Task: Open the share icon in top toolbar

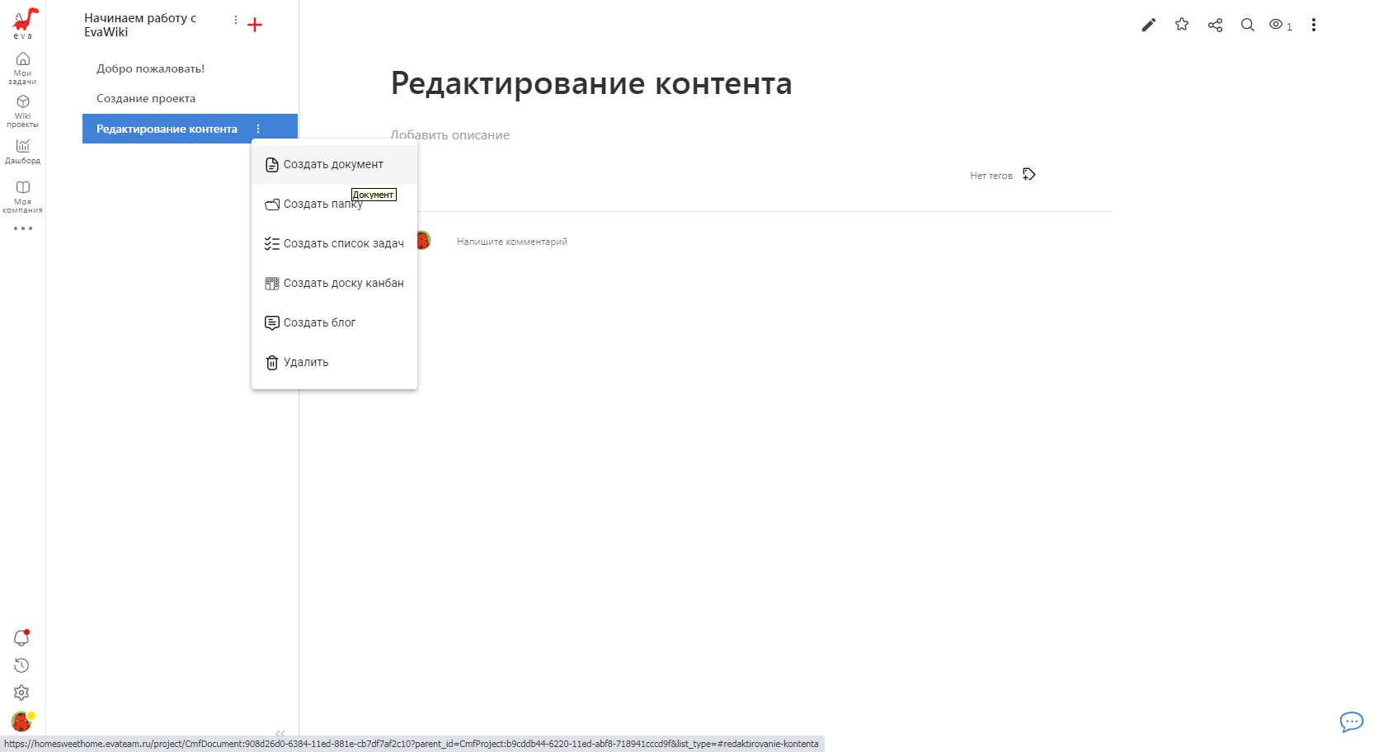Action: (x=1215, y=25)
